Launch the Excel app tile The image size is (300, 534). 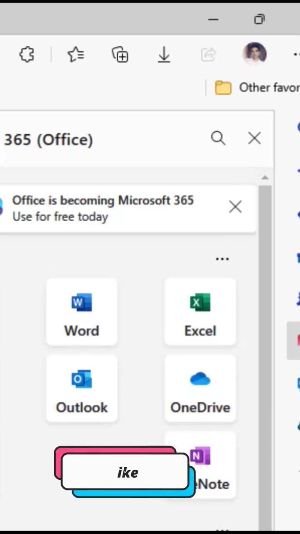200,312
